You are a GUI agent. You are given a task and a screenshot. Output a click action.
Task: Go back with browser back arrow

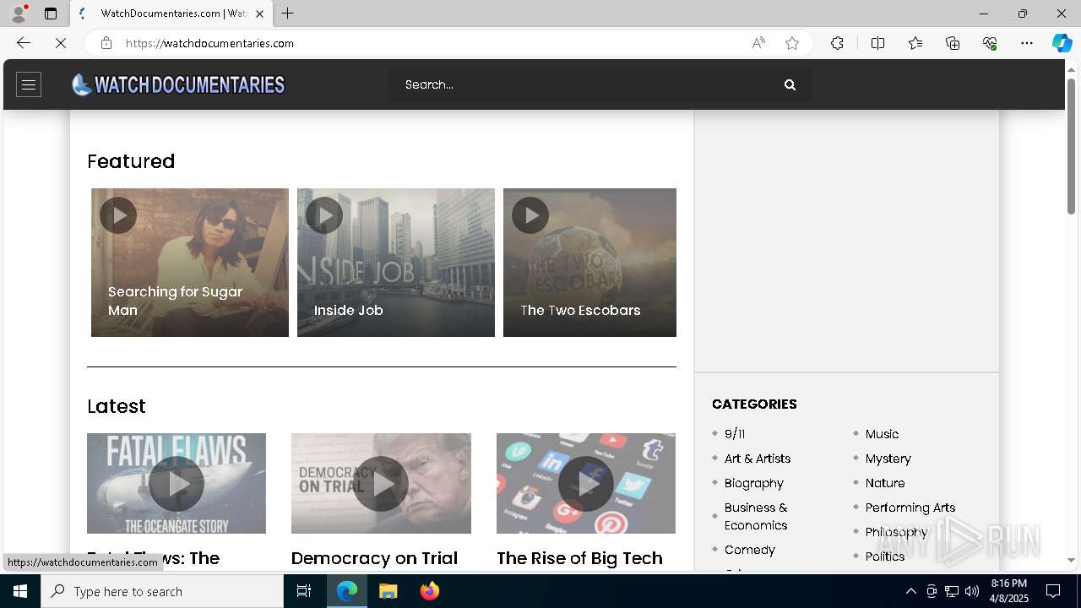(x=24, y=43)
